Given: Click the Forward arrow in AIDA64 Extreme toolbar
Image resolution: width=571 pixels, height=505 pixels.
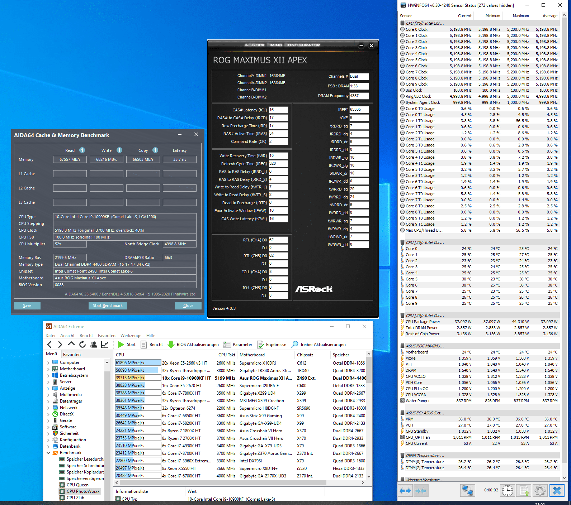Looking at the screenshot, I should pyautogui.click(x=60, y=345).
